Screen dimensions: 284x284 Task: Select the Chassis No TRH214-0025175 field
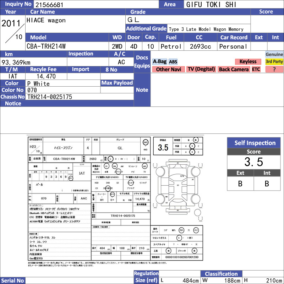[x=80, y=97]
